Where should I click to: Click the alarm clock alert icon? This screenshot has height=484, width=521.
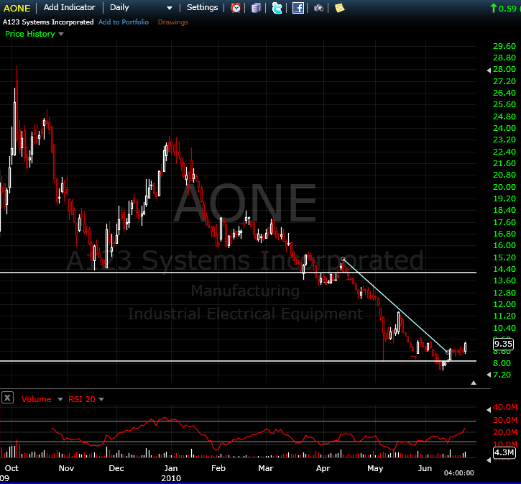pyautogui.click(x=236, y=8)
